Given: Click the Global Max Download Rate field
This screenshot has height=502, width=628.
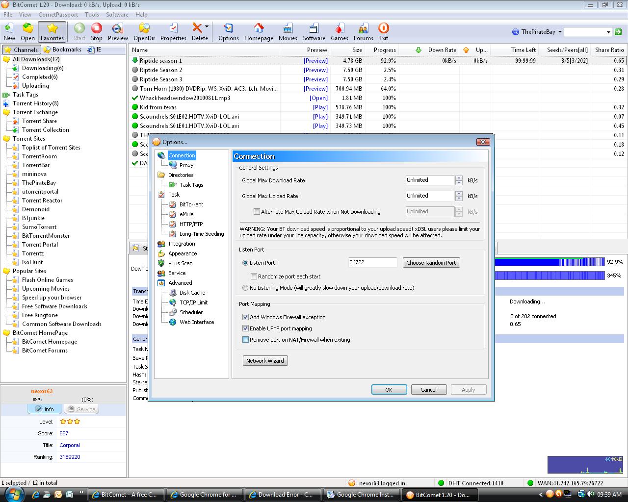Looking at the screenshot, I should point(430,180).
